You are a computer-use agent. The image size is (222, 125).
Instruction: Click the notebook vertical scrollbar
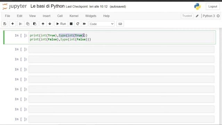pos(221,76)
